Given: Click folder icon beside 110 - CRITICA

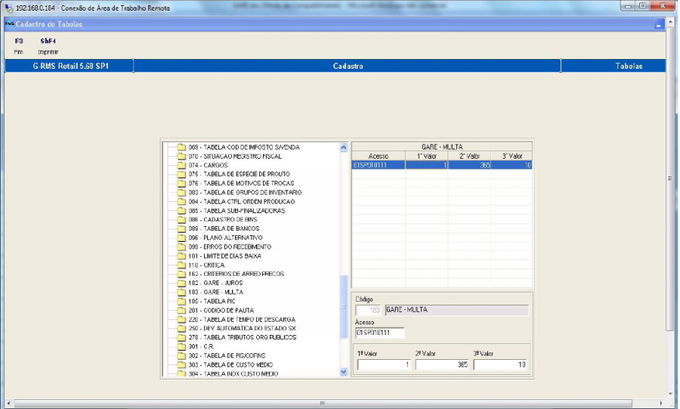Looking at the screenshot, I should click(x=181, y=265).
